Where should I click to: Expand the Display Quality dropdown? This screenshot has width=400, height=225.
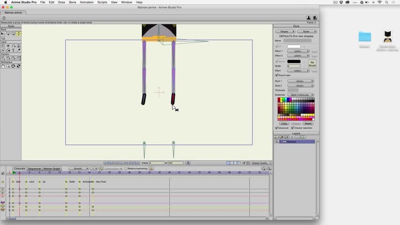click(x=261, y=163)
